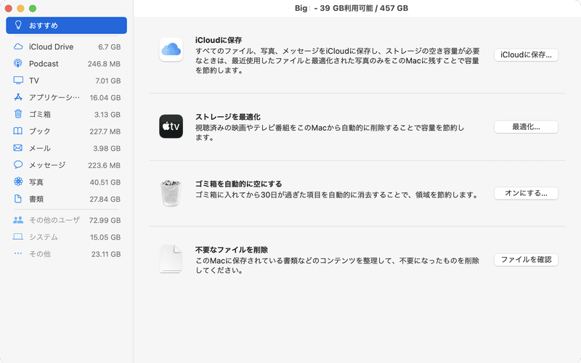Click the iCloud Drive cloud icon

(17, 46)
